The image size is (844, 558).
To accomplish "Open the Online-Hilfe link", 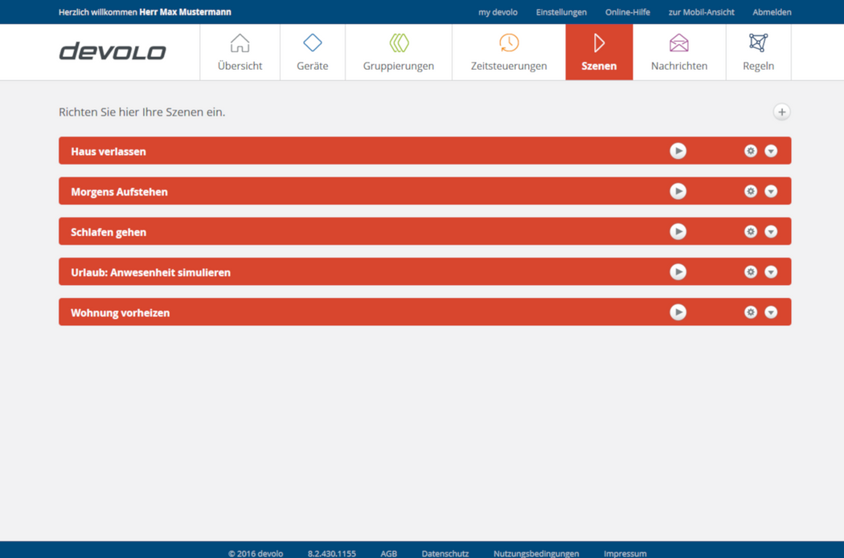I will pos(627,12).
